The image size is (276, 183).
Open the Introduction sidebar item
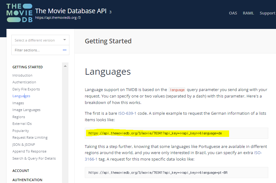22,75
